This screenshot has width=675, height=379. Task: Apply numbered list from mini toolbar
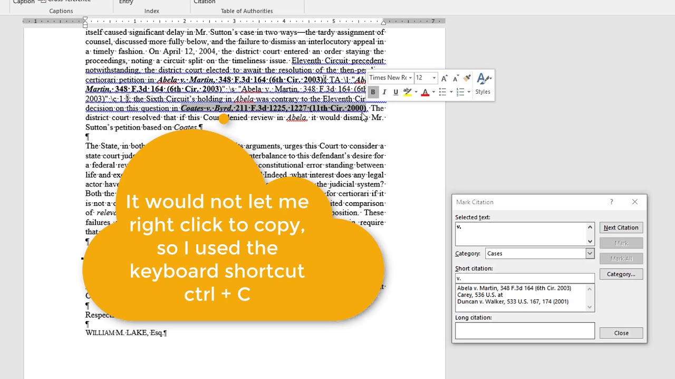tap(460, 92)
